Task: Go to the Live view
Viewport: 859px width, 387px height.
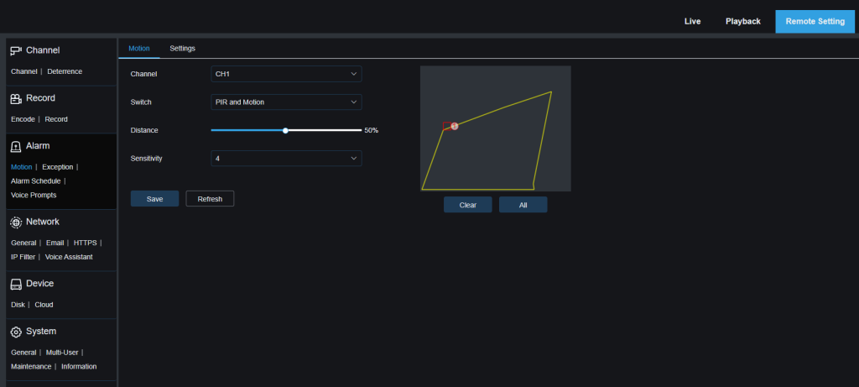Action: pyautogui.click(x=692, y=21)
